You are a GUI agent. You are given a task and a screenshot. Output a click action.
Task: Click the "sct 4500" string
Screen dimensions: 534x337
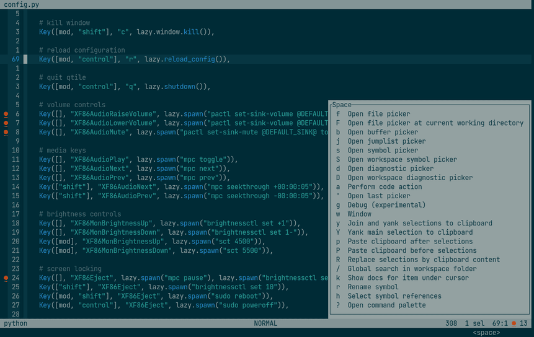pos(234,242)
